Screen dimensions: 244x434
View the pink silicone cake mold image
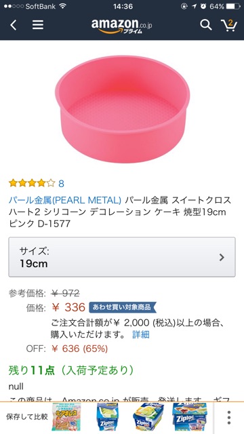click(x=122, y=109)
